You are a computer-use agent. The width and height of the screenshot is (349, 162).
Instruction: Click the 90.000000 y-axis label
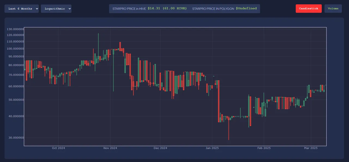point(16,56)
